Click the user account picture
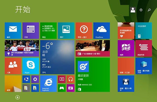Image resolution: width=157 pixels, height=102 pixels. coord(133,10)
